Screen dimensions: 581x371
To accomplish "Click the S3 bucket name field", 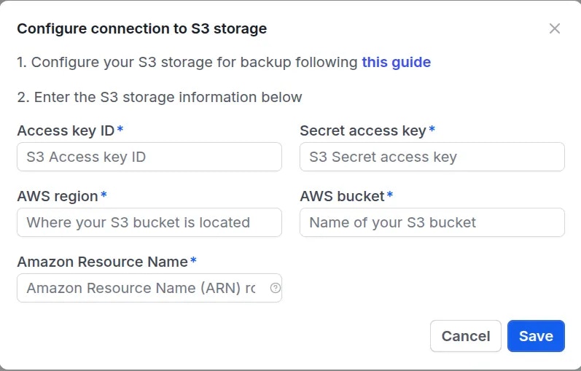I will [432, 222].
